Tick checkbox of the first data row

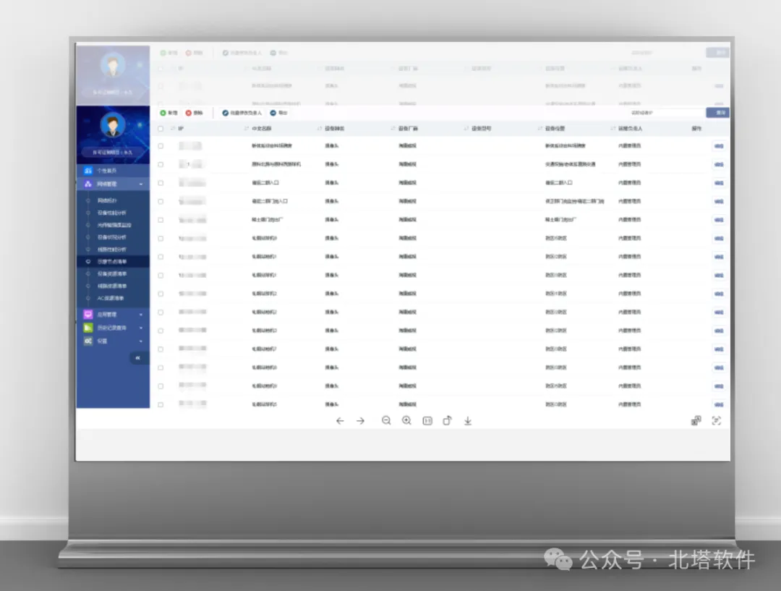[x=161, y=146]
